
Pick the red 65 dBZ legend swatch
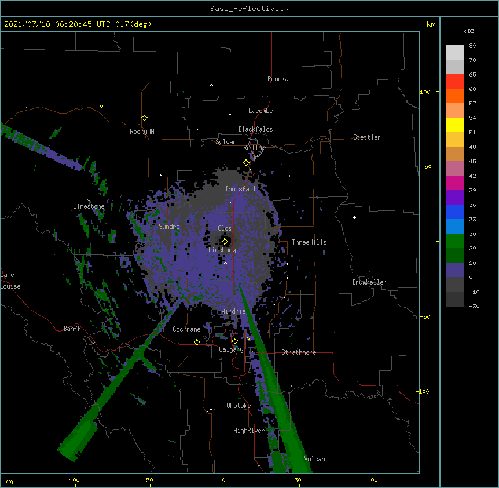(x=455, y=82)
